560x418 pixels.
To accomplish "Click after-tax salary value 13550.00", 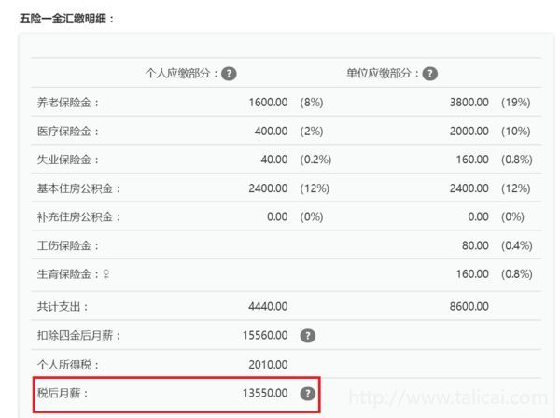I will pos(265,393).
